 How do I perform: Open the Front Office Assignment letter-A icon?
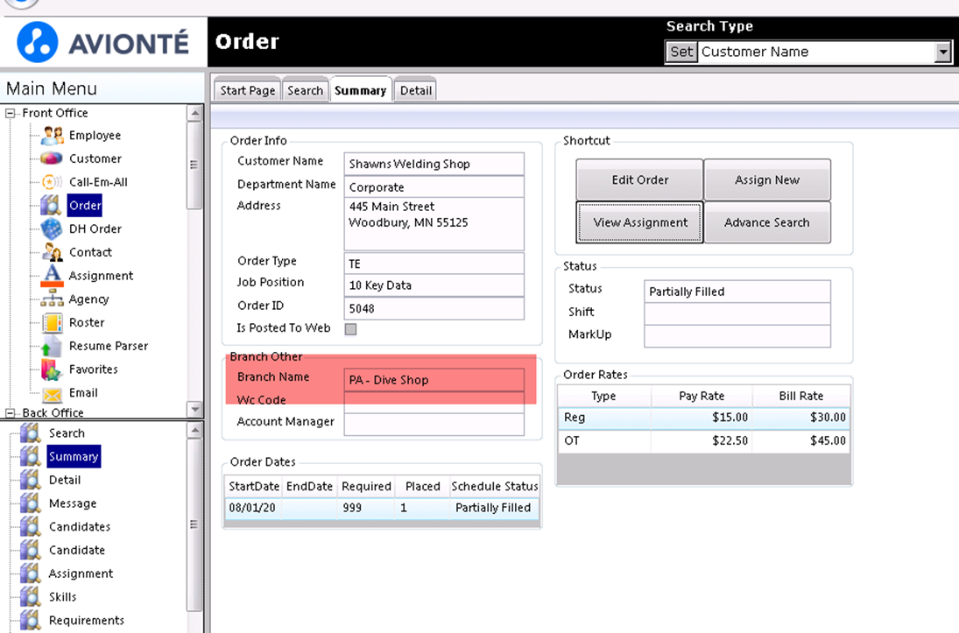(52, 275)
